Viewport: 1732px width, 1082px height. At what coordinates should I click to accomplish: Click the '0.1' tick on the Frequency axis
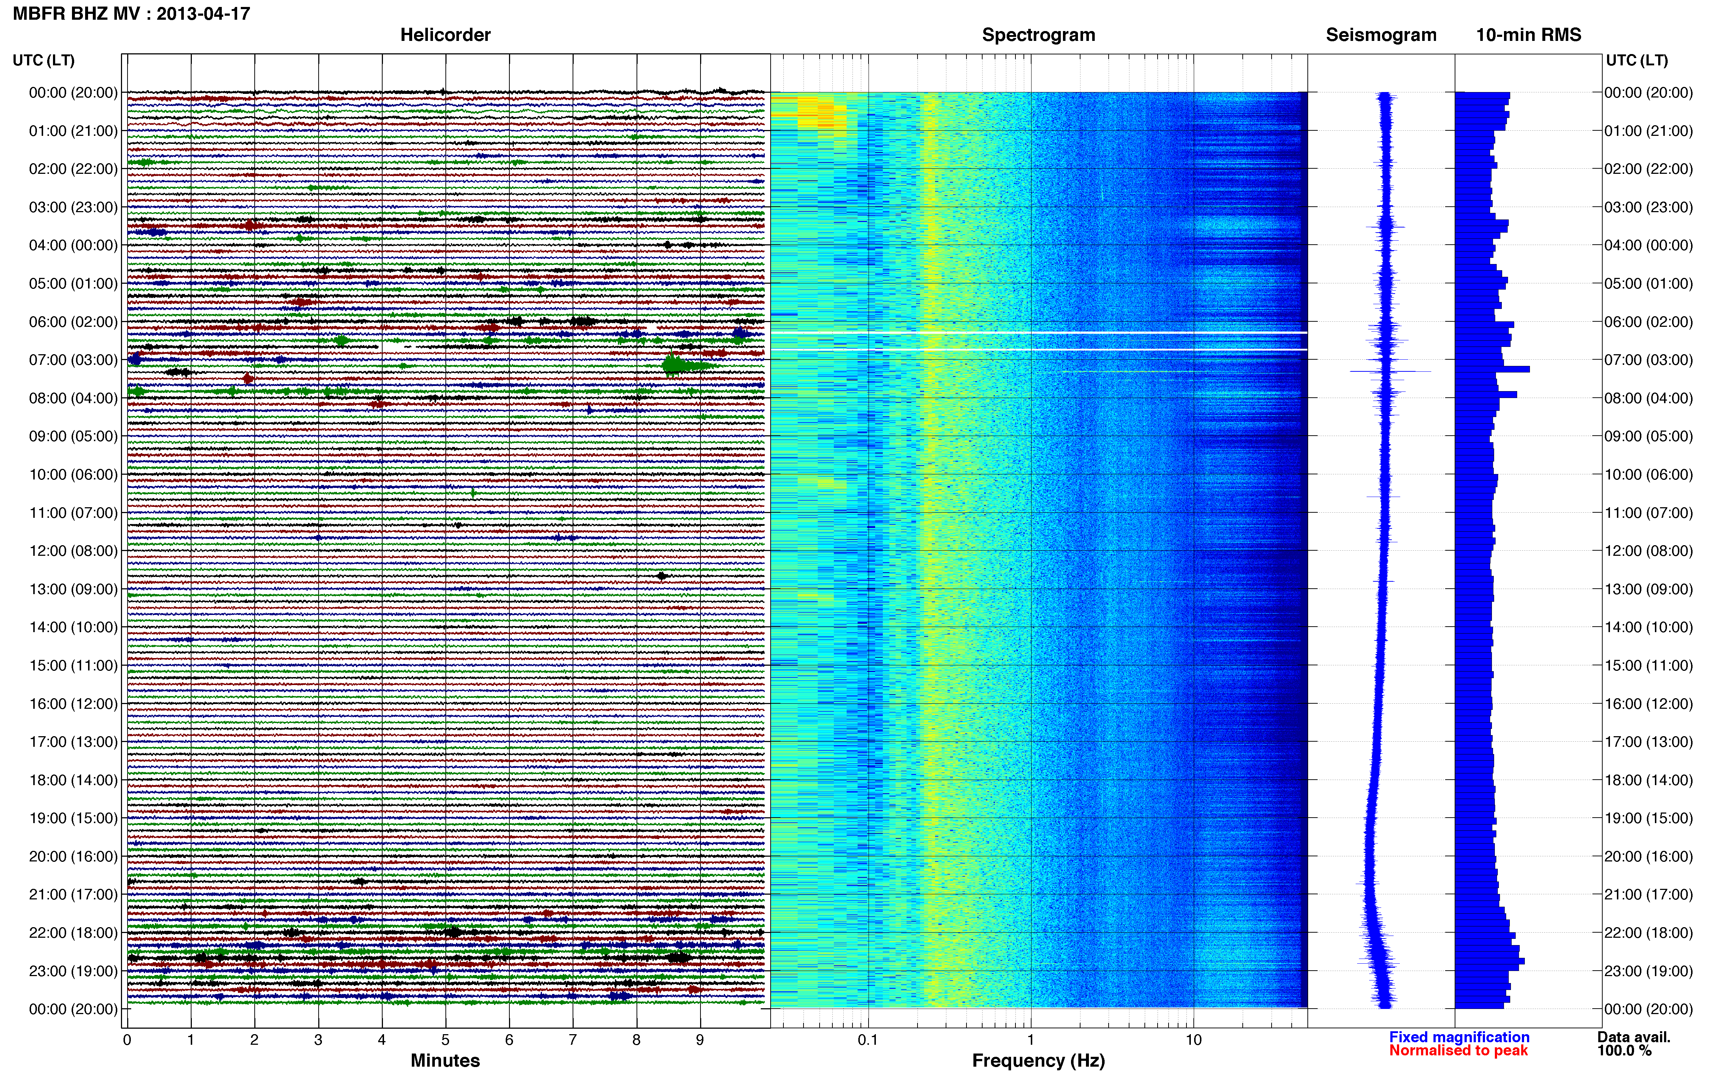point(868,1040)
